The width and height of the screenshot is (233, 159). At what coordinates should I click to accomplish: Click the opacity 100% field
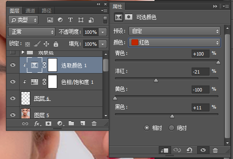(90, 32)
